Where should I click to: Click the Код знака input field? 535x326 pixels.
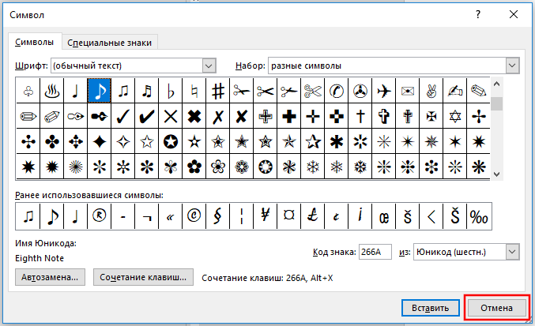click(375, 252)
